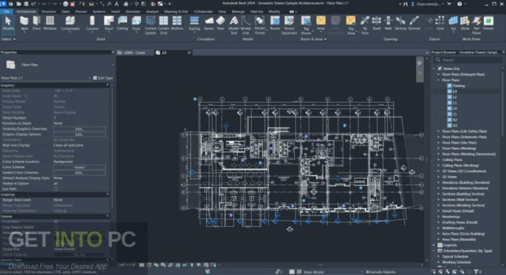The width and height of the screenshot is (506, 275).
Task: Open the File menu
Action: (7, 11)
